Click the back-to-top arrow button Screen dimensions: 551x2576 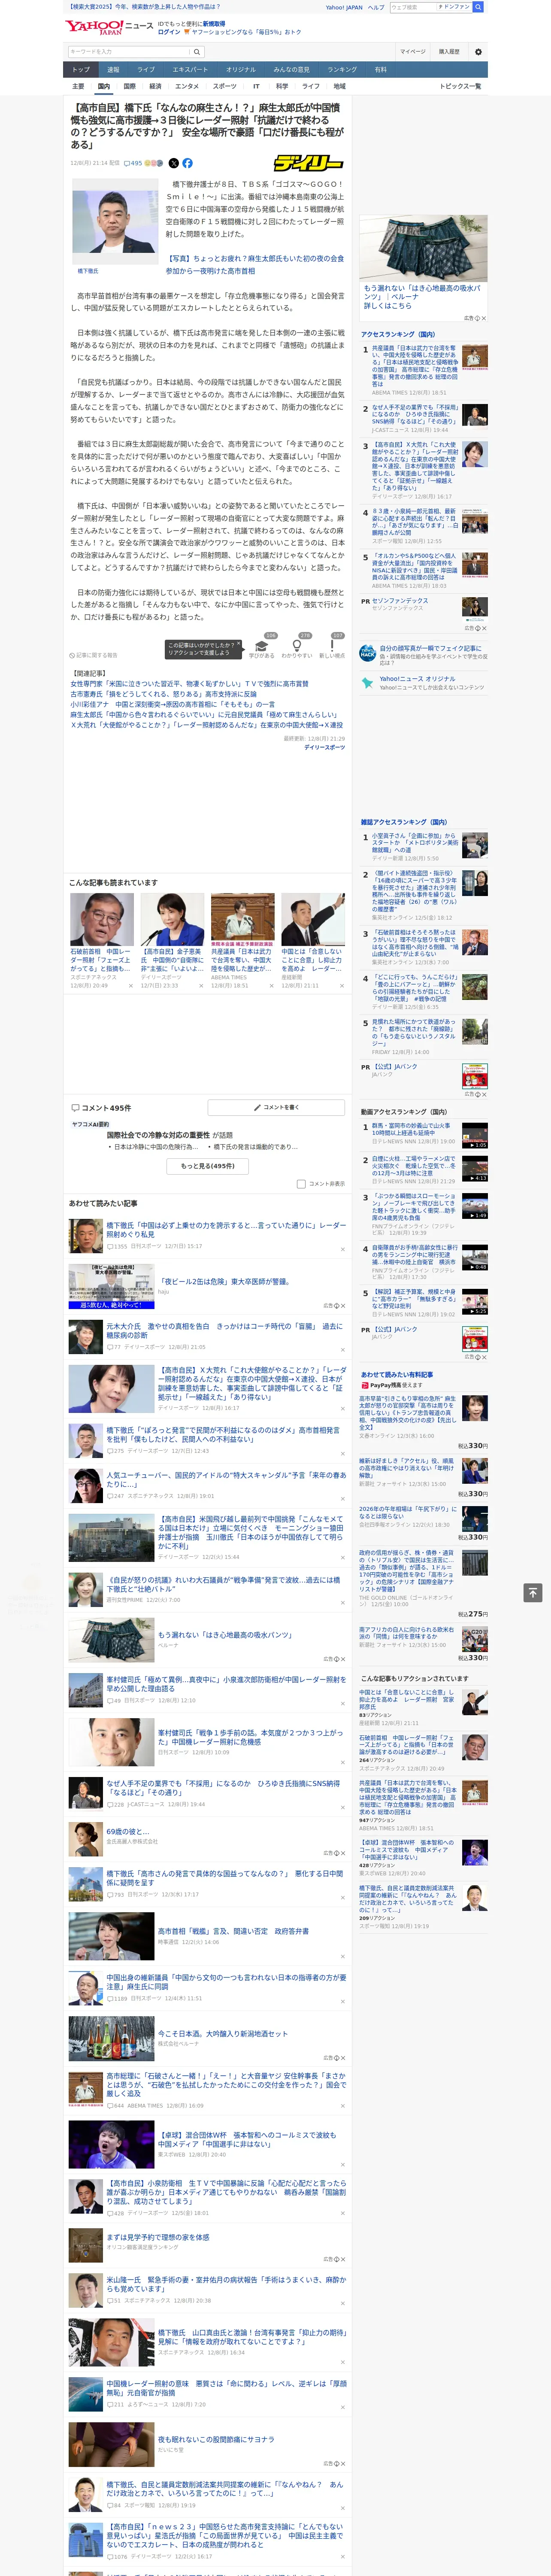533,1592
